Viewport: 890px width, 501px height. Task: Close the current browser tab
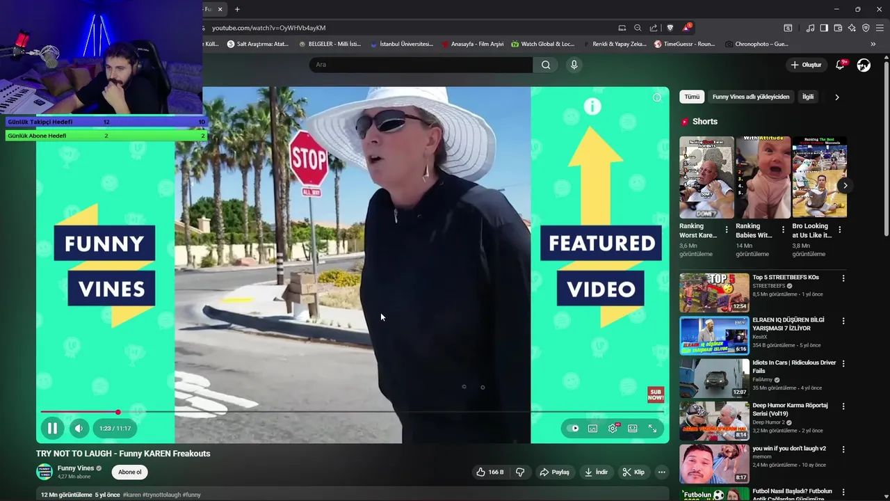(x=220, y=9)
